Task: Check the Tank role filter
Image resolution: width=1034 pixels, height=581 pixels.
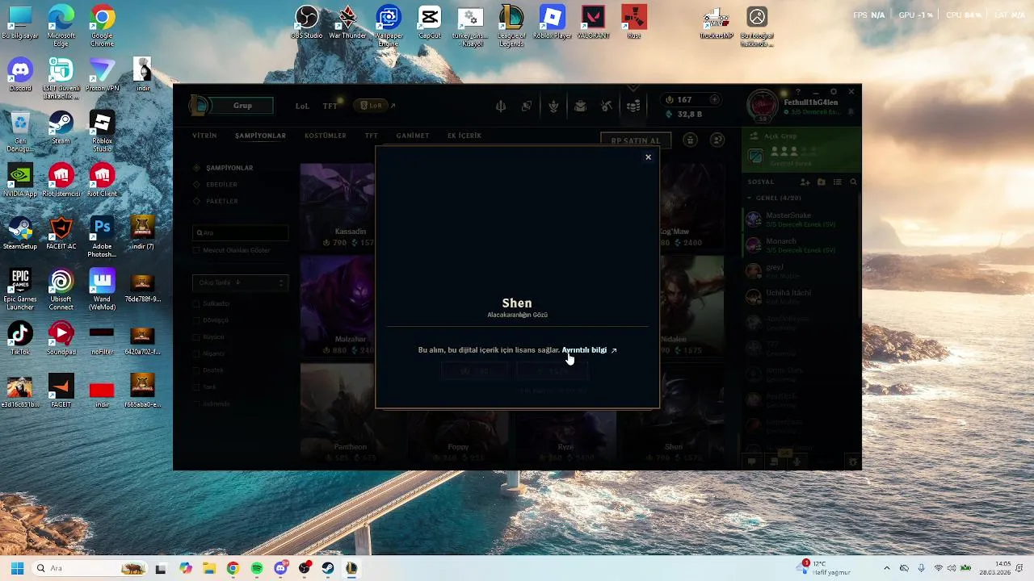Action: coord(196,387)
